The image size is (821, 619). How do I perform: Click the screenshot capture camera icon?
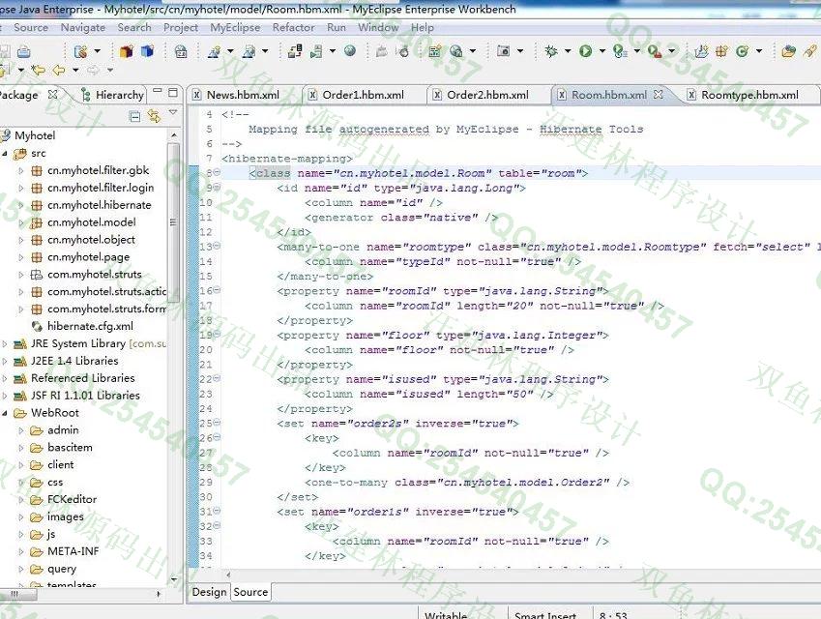pyautogui.click(x=503, y=51)
